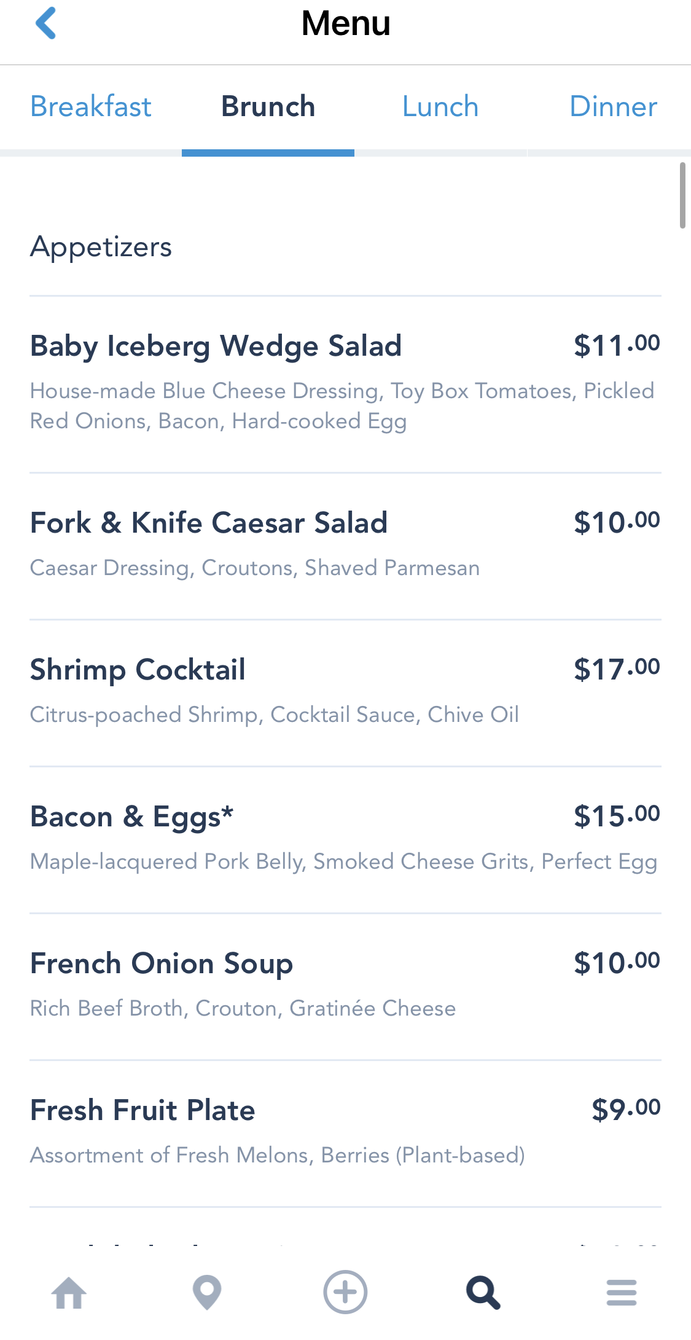Switch to the Breakfast tab
Screen dimensions: 691x1340
[x=91, y=107]
